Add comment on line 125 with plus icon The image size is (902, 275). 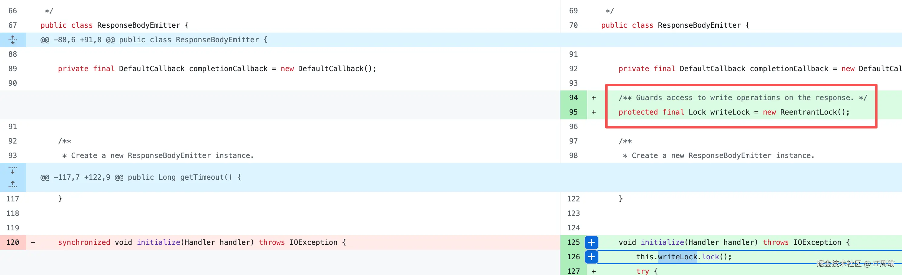592,242
